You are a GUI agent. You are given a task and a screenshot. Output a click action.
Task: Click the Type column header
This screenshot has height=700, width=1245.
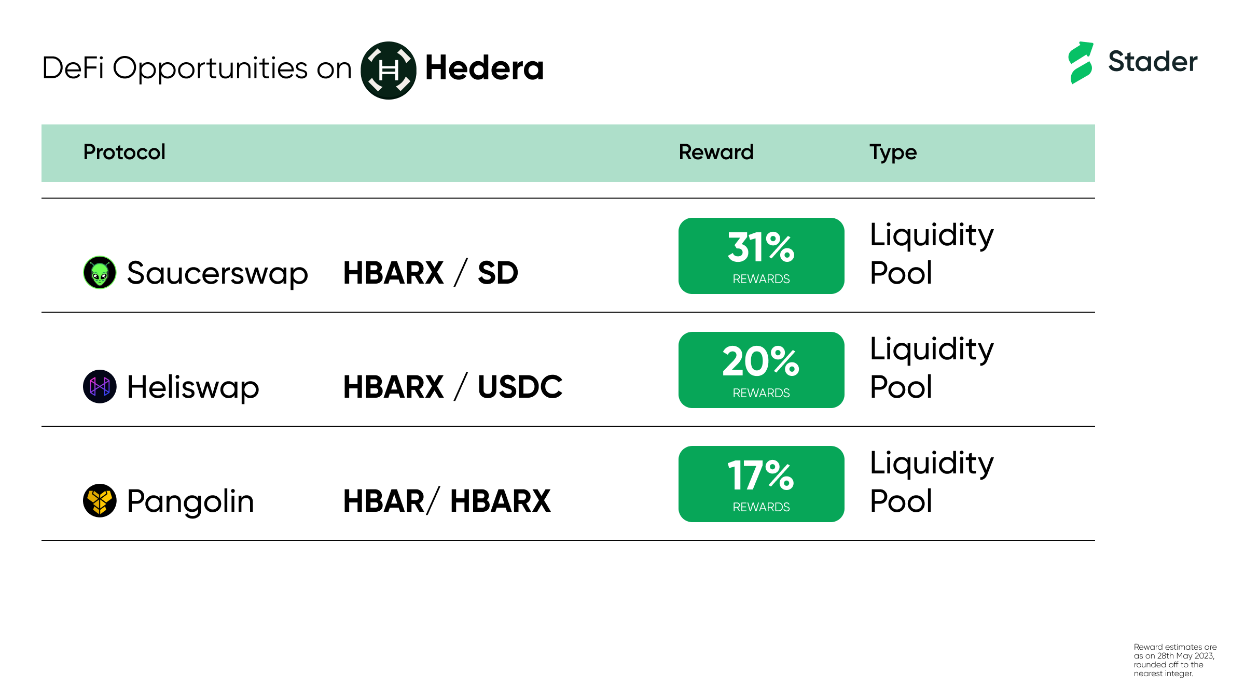point(893,153)
